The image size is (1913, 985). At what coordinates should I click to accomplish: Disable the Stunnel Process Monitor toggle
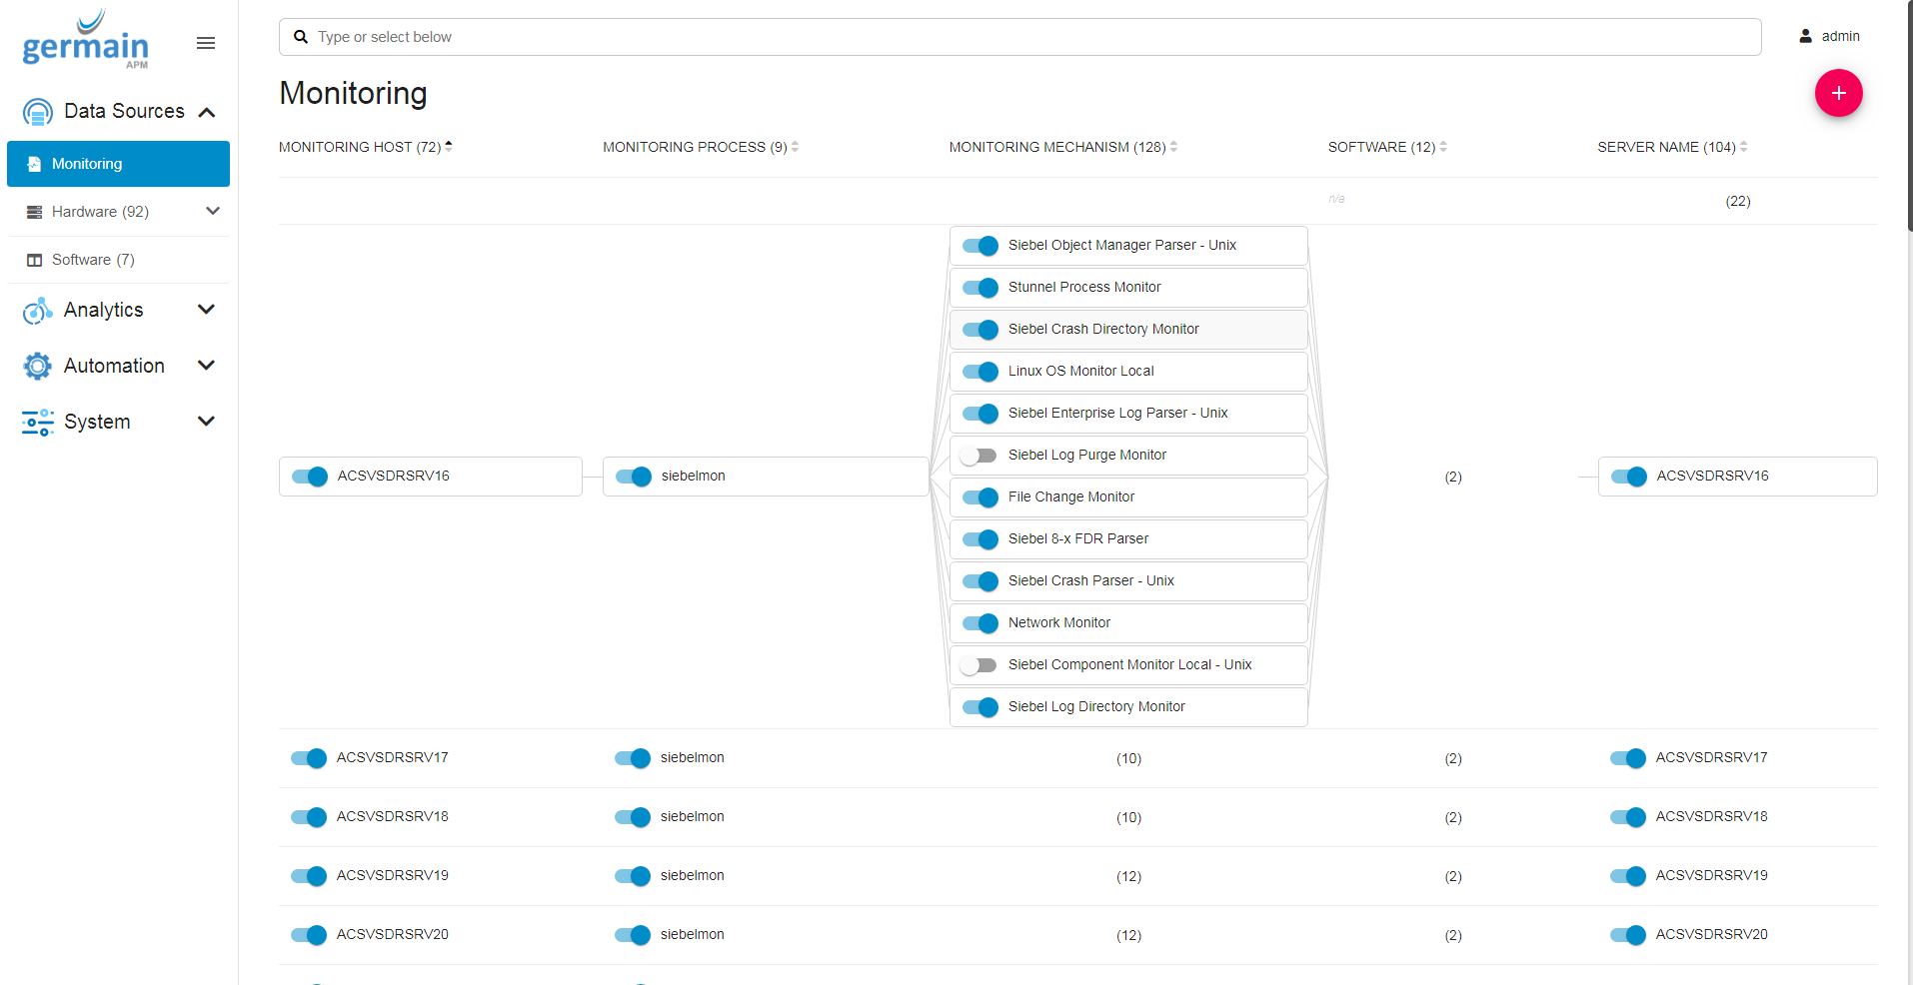click(979, 288)
